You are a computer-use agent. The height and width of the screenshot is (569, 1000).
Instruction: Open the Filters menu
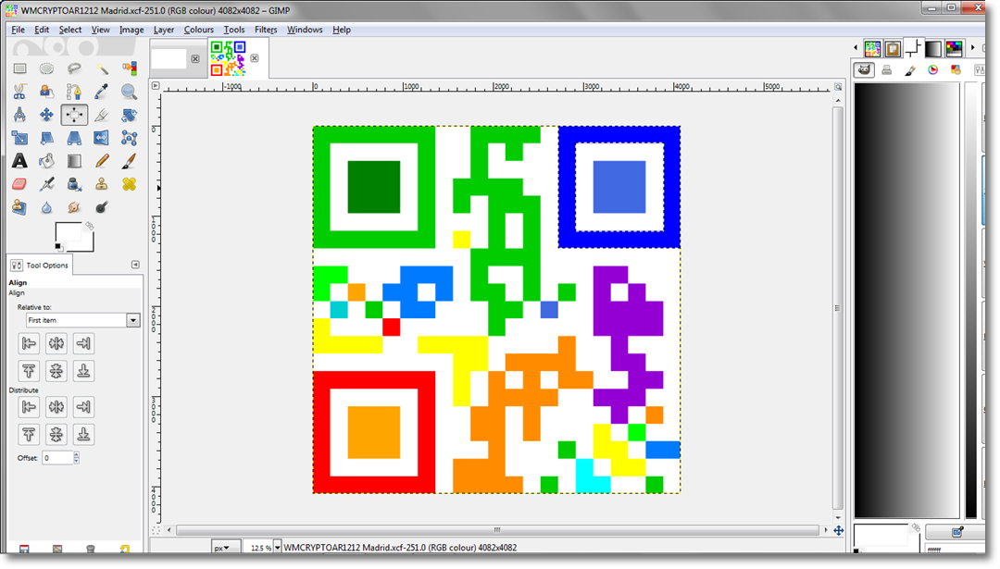pos(266,30)
